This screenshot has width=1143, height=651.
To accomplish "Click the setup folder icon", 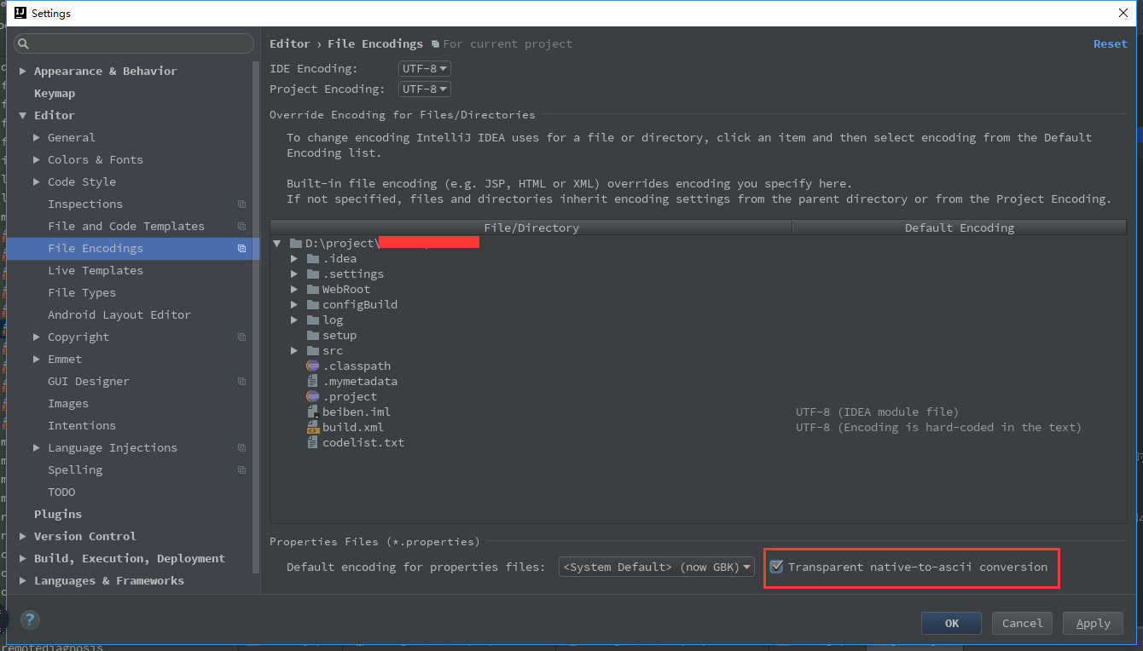I will [x=313, y=335].
